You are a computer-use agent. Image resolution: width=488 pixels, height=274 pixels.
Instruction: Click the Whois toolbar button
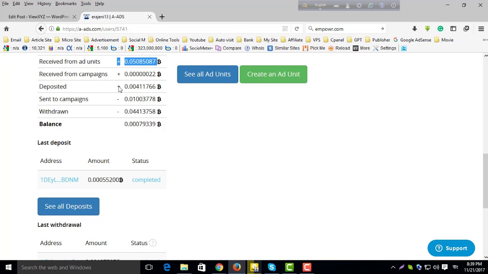pos(254,48)
